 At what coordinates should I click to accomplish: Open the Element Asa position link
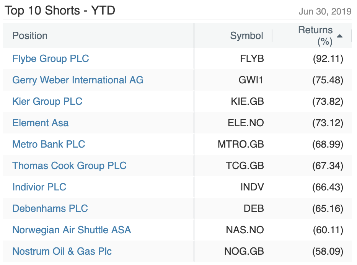pos(40,123)
